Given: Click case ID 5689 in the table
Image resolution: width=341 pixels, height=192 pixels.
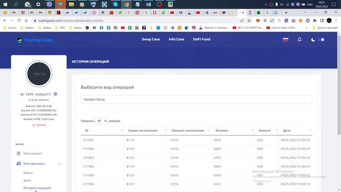Looking at the screenshot, I should point(217,166).
